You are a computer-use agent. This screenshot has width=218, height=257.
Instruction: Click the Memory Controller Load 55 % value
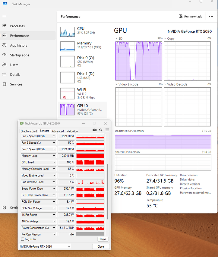(x=71, y=169)
